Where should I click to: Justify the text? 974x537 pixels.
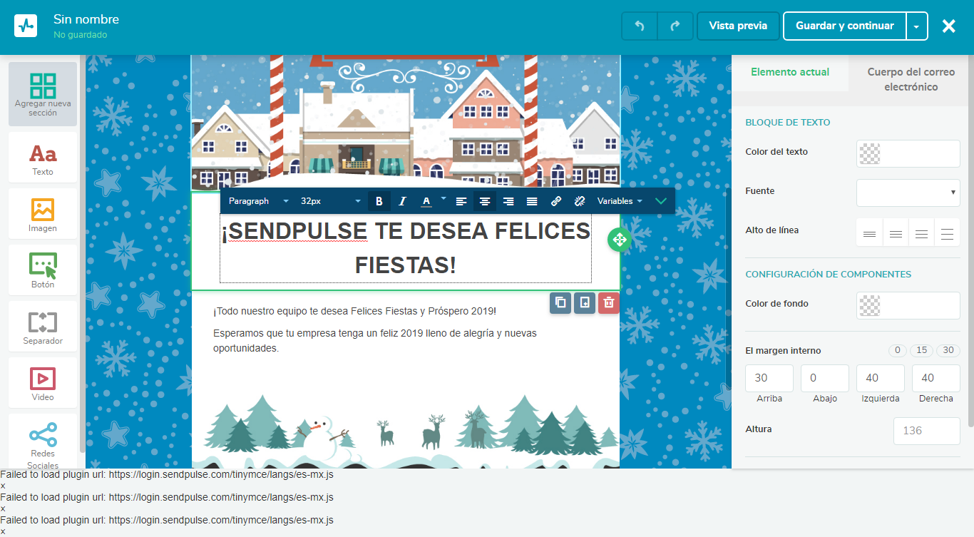(x=532, y=201)
